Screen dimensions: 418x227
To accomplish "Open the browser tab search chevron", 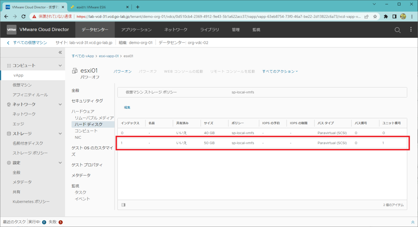I will pyautogui.click(x=374, y=4).
